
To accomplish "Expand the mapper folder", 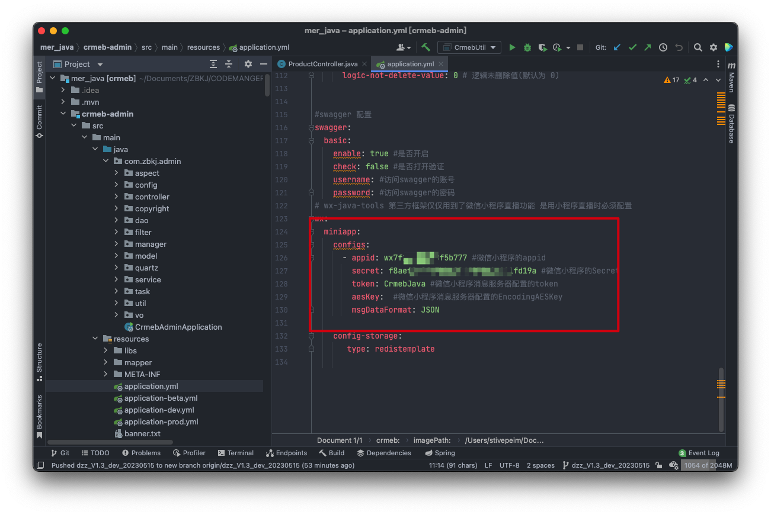I will pos(106,362).
